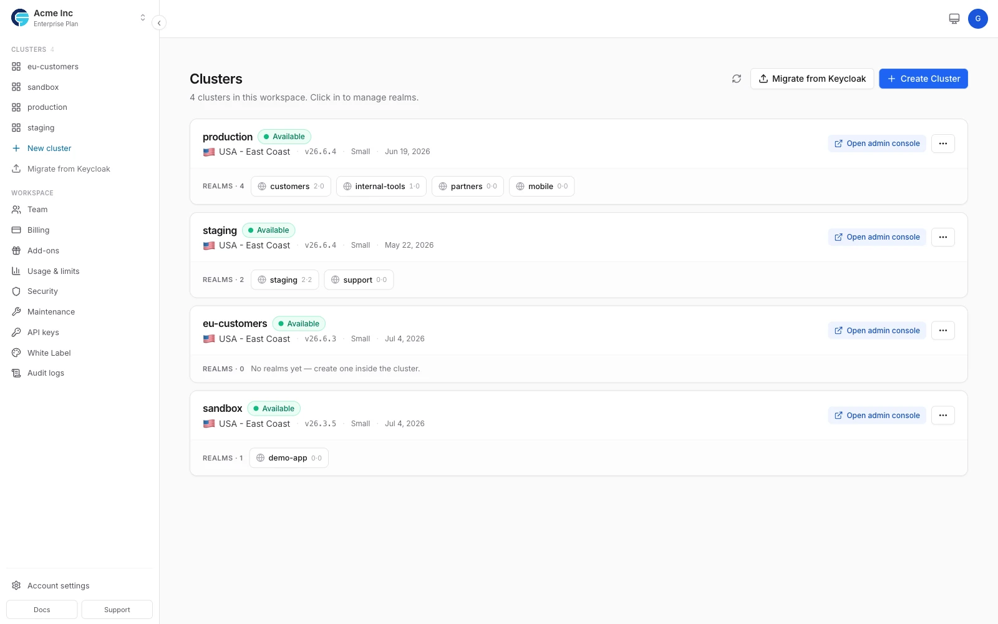Screen dimensions: 998x624
Task: Open API keys page
Action: [80, 333]
